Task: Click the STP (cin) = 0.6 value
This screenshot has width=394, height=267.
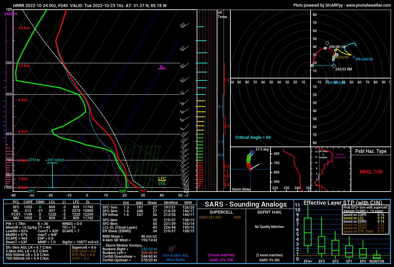Action: coord(84,251)
